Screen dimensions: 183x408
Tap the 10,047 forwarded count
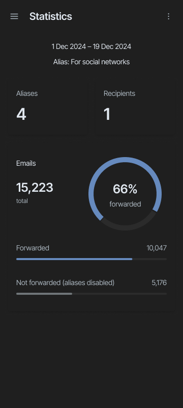[x=157, y=248]
